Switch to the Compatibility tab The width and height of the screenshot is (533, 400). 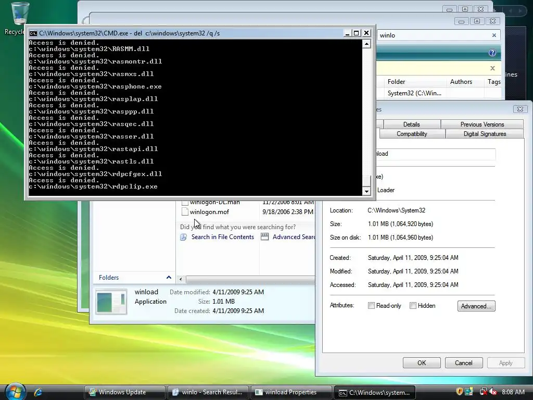click(412, 134)
